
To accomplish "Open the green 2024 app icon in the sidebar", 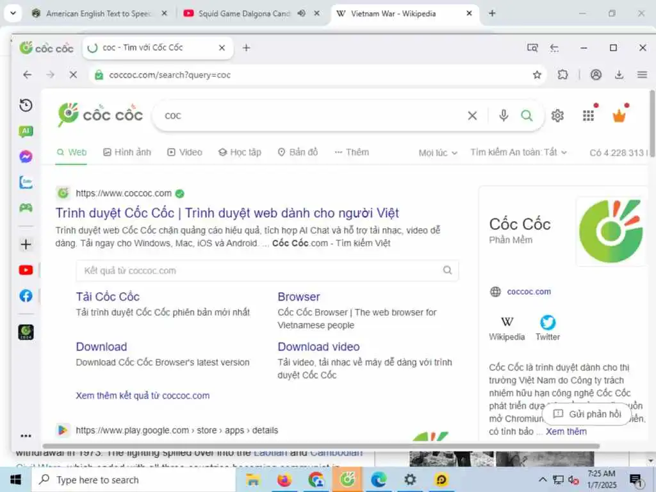I will click(26, 332).
